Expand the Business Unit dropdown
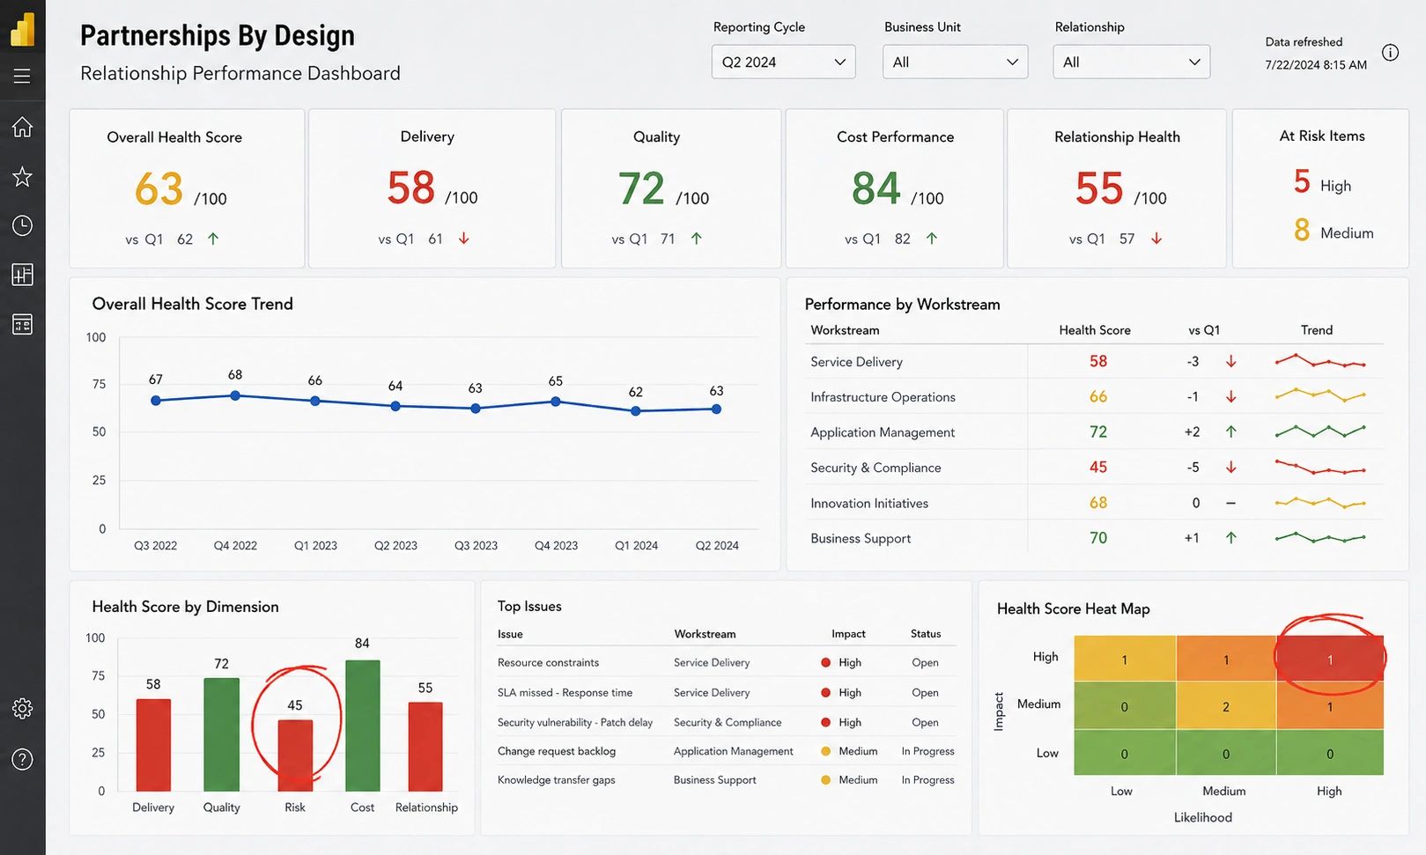 955,62
